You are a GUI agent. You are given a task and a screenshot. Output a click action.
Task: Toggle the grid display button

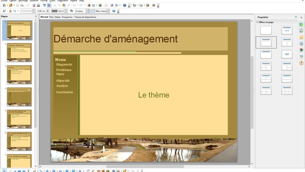tap(106, 5)
